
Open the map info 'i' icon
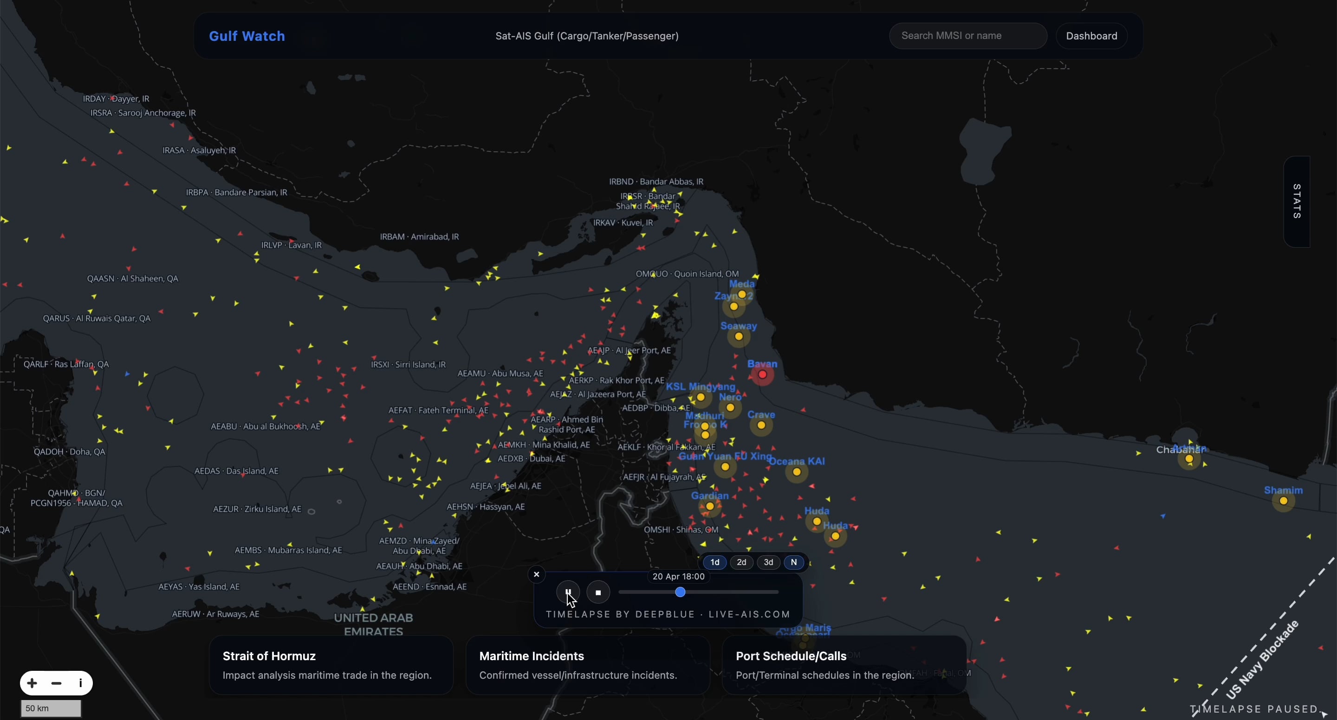tap(80, 683)
